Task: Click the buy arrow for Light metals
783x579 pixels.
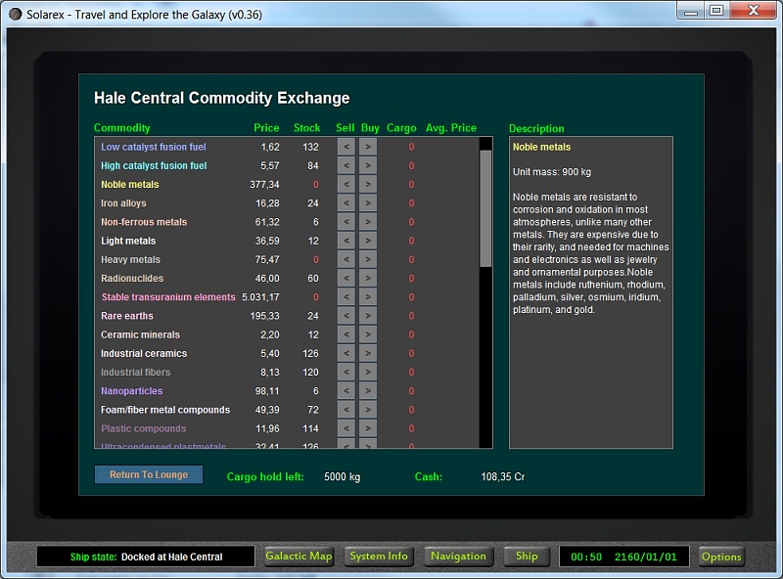Action: click(367, 241)
